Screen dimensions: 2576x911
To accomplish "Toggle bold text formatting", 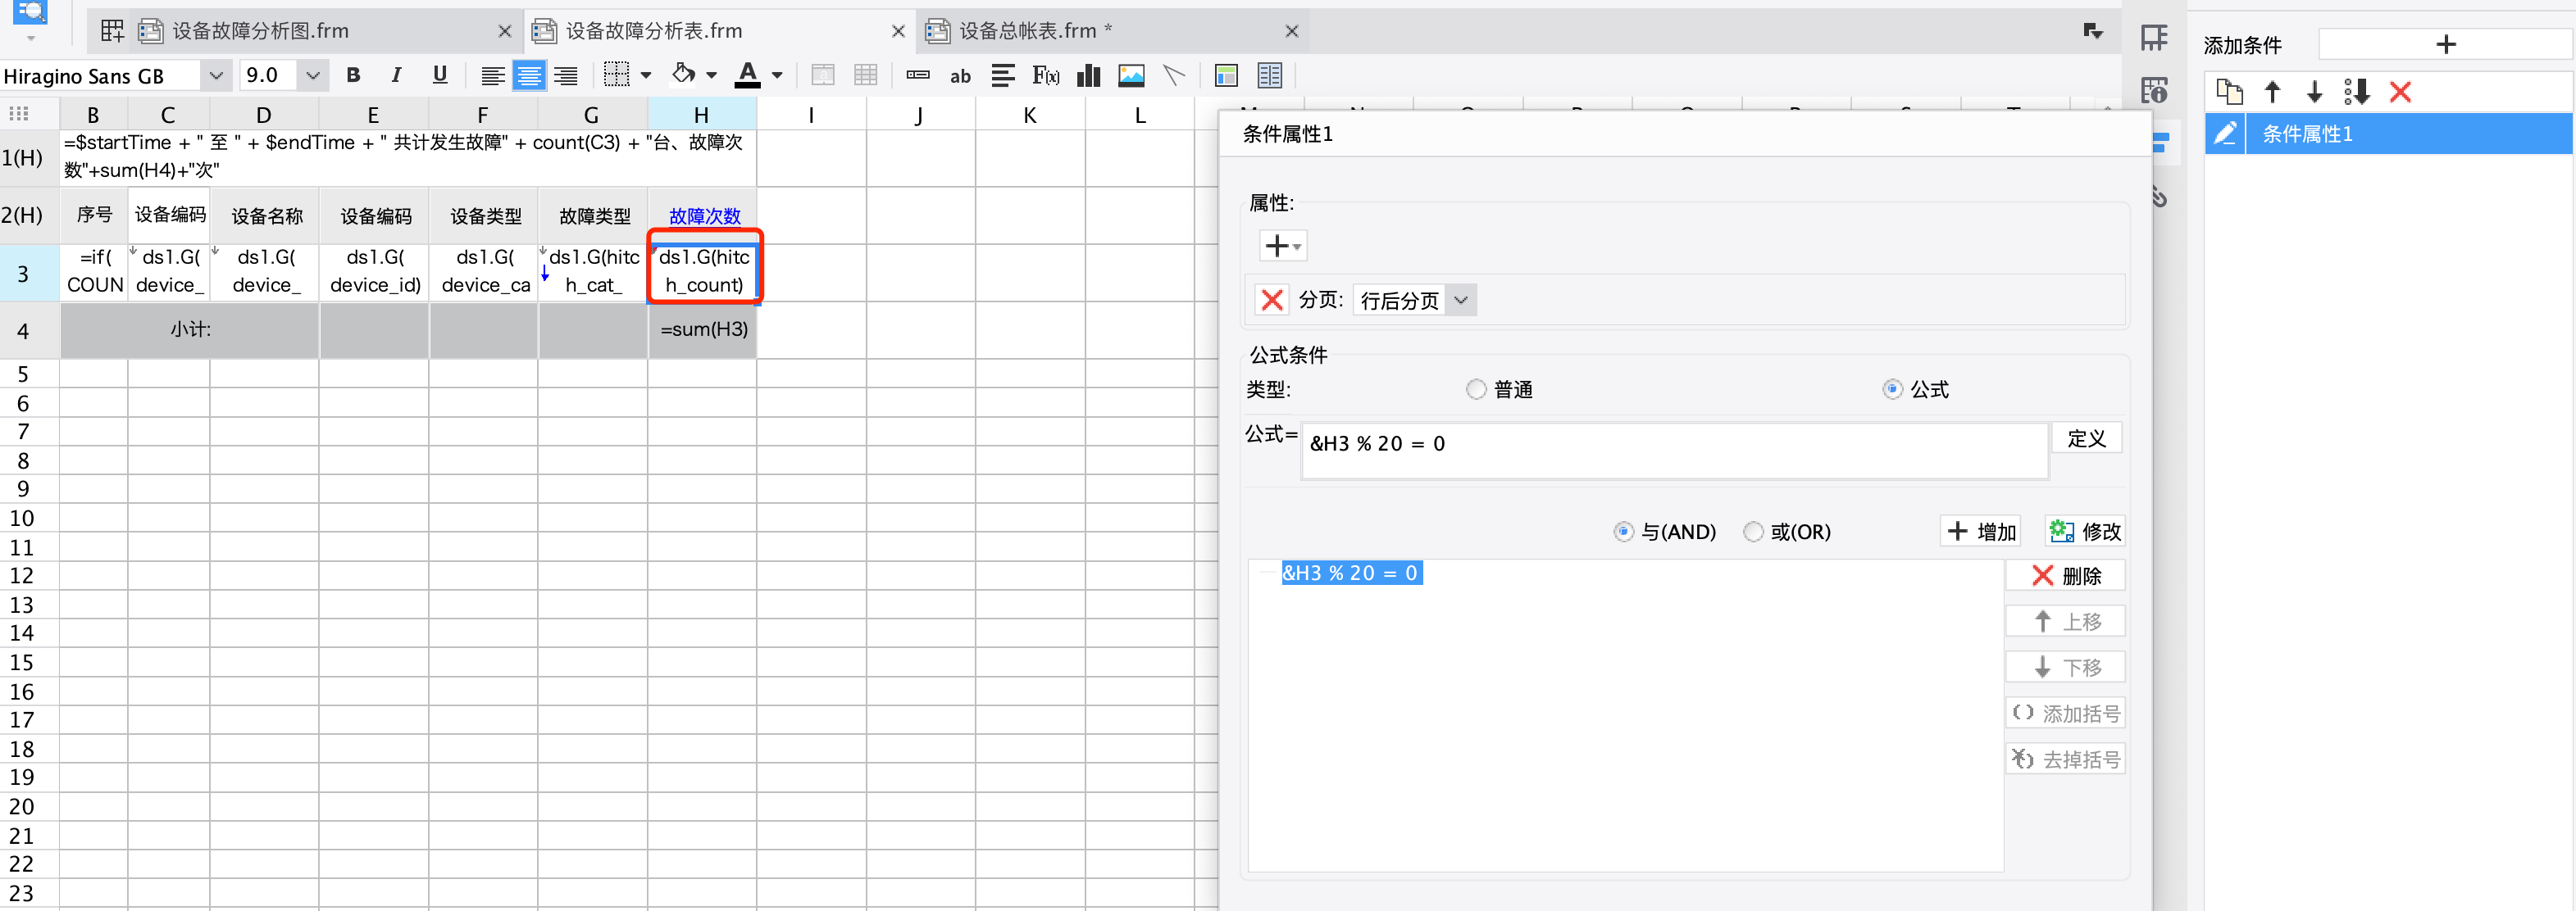I will click(x=353, y=75).
